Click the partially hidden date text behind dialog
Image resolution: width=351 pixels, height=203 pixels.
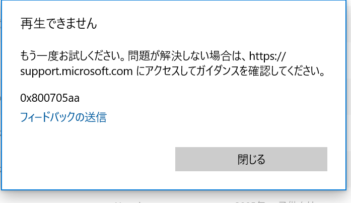[x=275, y=201]
